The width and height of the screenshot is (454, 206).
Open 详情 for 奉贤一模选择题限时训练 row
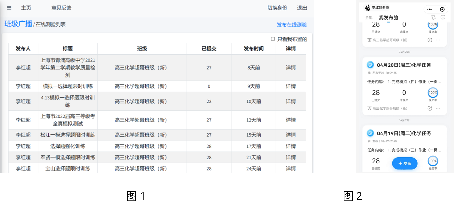[x=291, y=157]
